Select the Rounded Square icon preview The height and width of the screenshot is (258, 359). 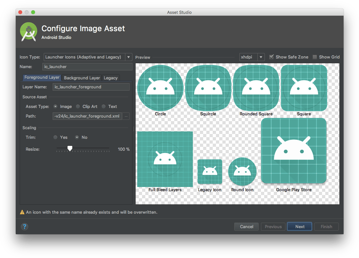click(256, 88)
